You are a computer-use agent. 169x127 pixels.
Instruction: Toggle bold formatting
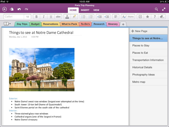37,17
